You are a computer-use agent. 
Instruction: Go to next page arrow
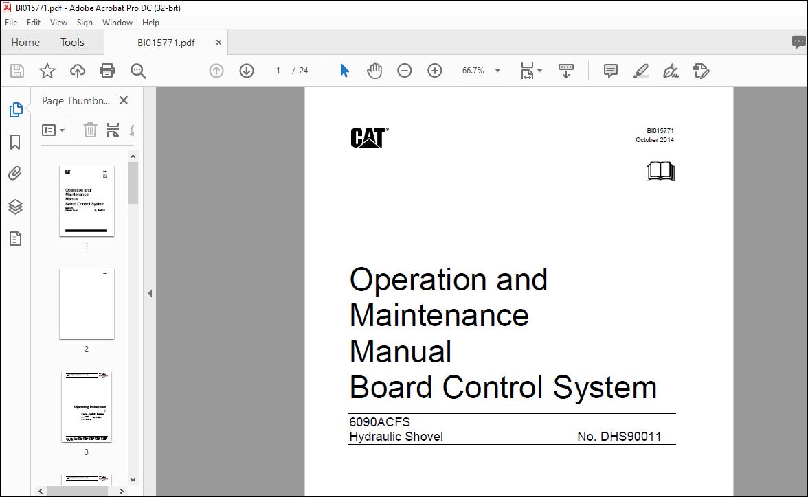(x=247, y=71)
